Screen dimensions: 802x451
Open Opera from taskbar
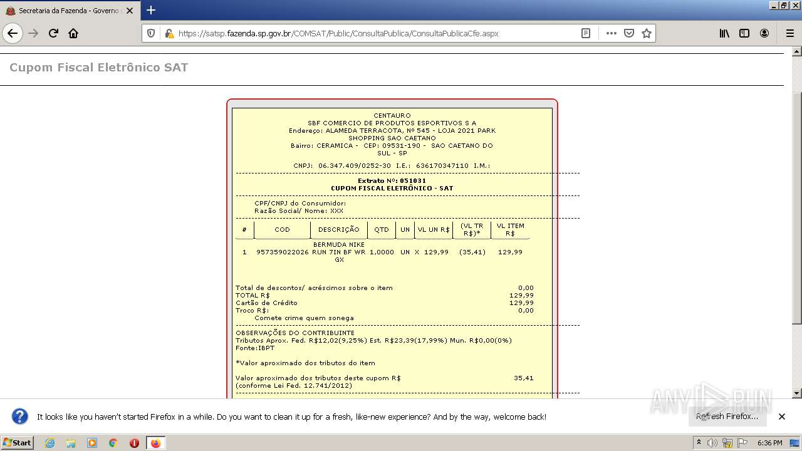click(x=134, y=443)
